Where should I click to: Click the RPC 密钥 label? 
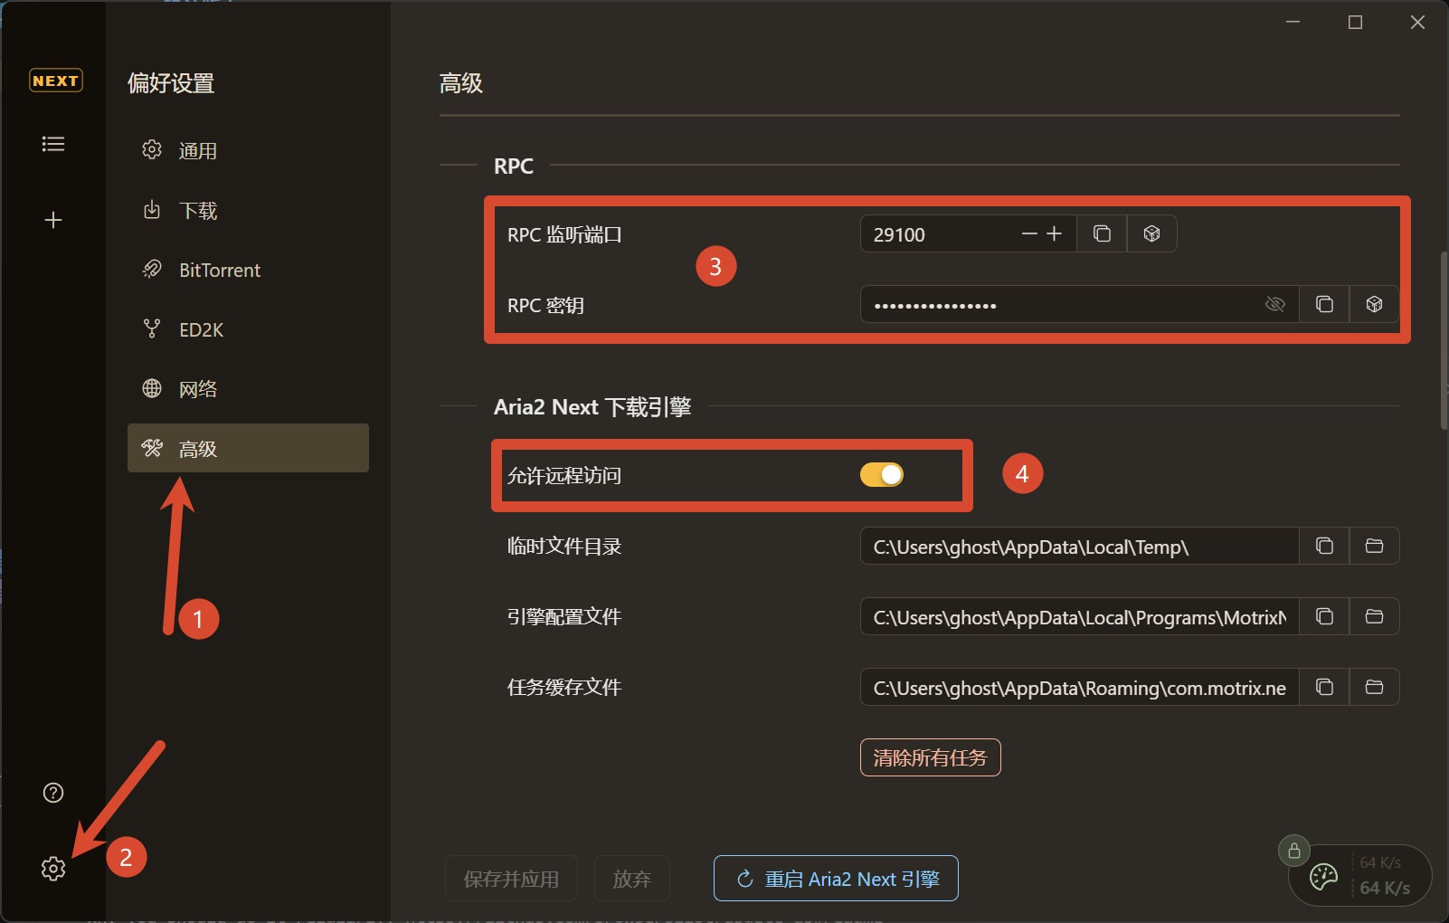pos(545,305)
